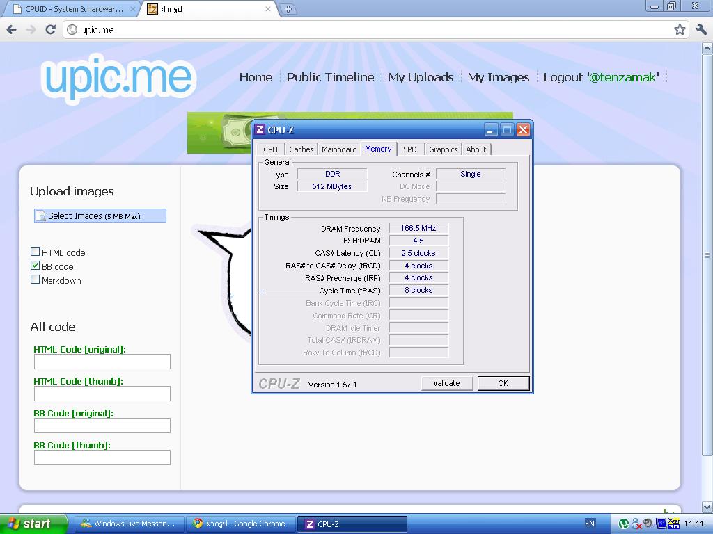Click the HTML Code [original] field
This screenshot has height=534, width=713.
[x=102, y=362]
